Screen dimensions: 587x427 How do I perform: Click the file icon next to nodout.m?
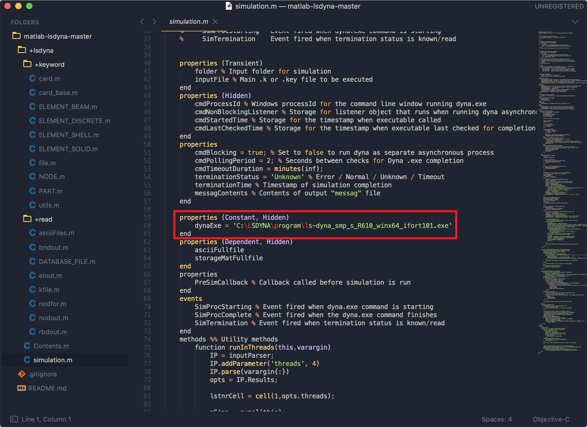point(32,318)
